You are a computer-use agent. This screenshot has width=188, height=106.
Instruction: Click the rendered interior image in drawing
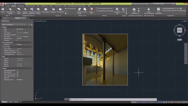coord(105,59)
